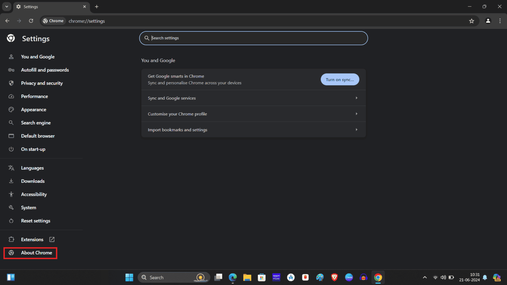Expand Import bookmarks and settings row
507x285 pixels.
[x=253, y=130]
